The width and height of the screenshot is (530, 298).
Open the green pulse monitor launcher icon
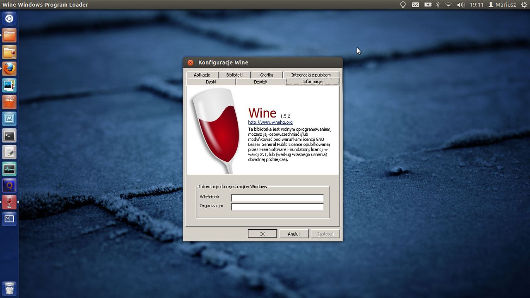pos(10,169)
